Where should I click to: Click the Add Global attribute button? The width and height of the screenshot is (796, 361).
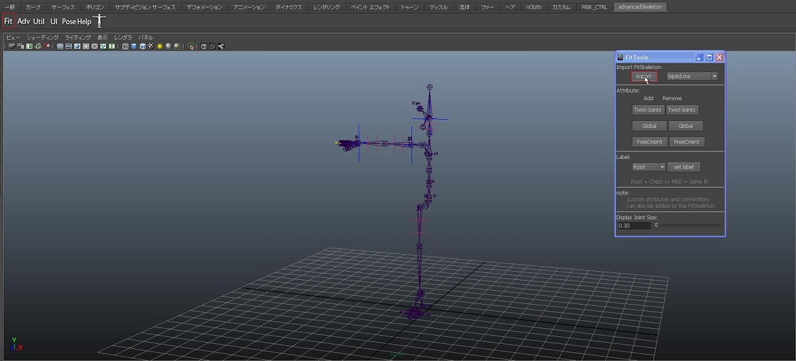pos(649,126)
